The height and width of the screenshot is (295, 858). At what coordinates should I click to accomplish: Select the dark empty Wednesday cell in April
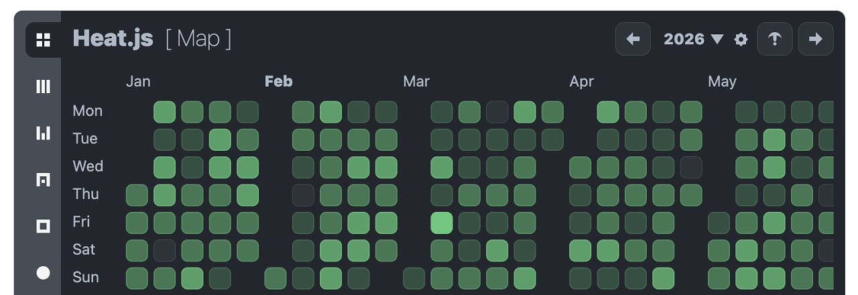[x=691, y=167]
